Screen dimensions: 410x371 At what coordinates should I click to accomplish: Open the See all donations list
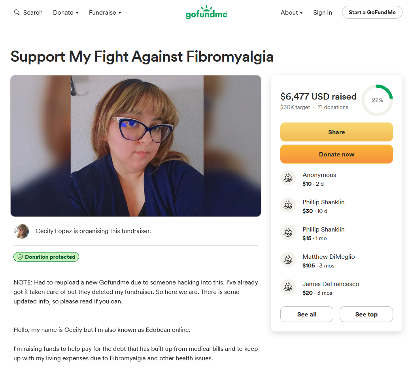tap(307, 315)
